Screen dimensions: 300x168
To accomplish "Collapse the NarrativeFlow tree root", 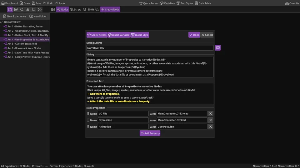I will (2, 22).
